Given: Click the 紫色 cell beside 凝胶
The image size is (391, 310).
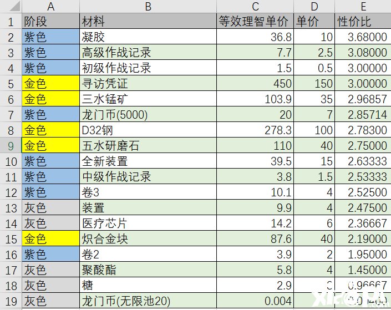Looking at the screenshot, I should click(x=50, y=37).
